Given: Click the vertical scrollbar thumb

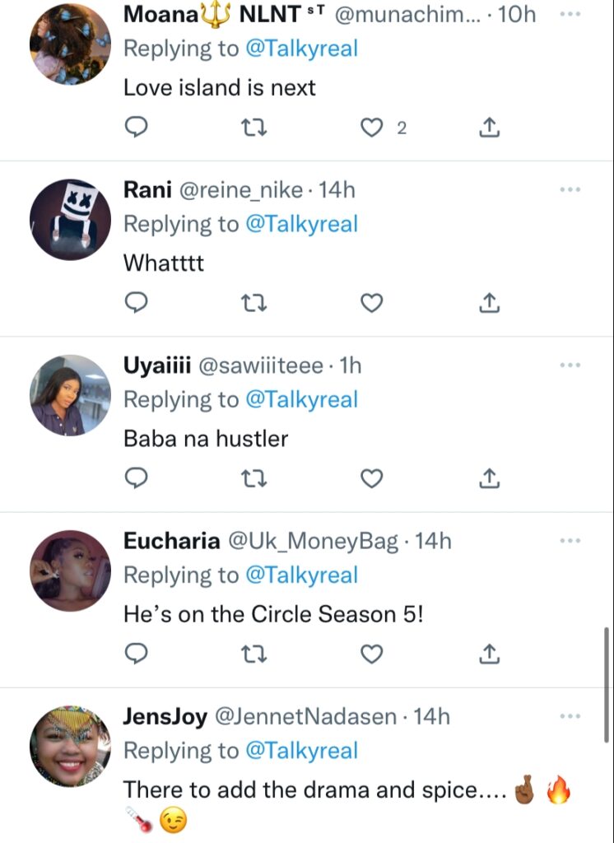Looking at the screenshot, I should (x=607, y=684).
